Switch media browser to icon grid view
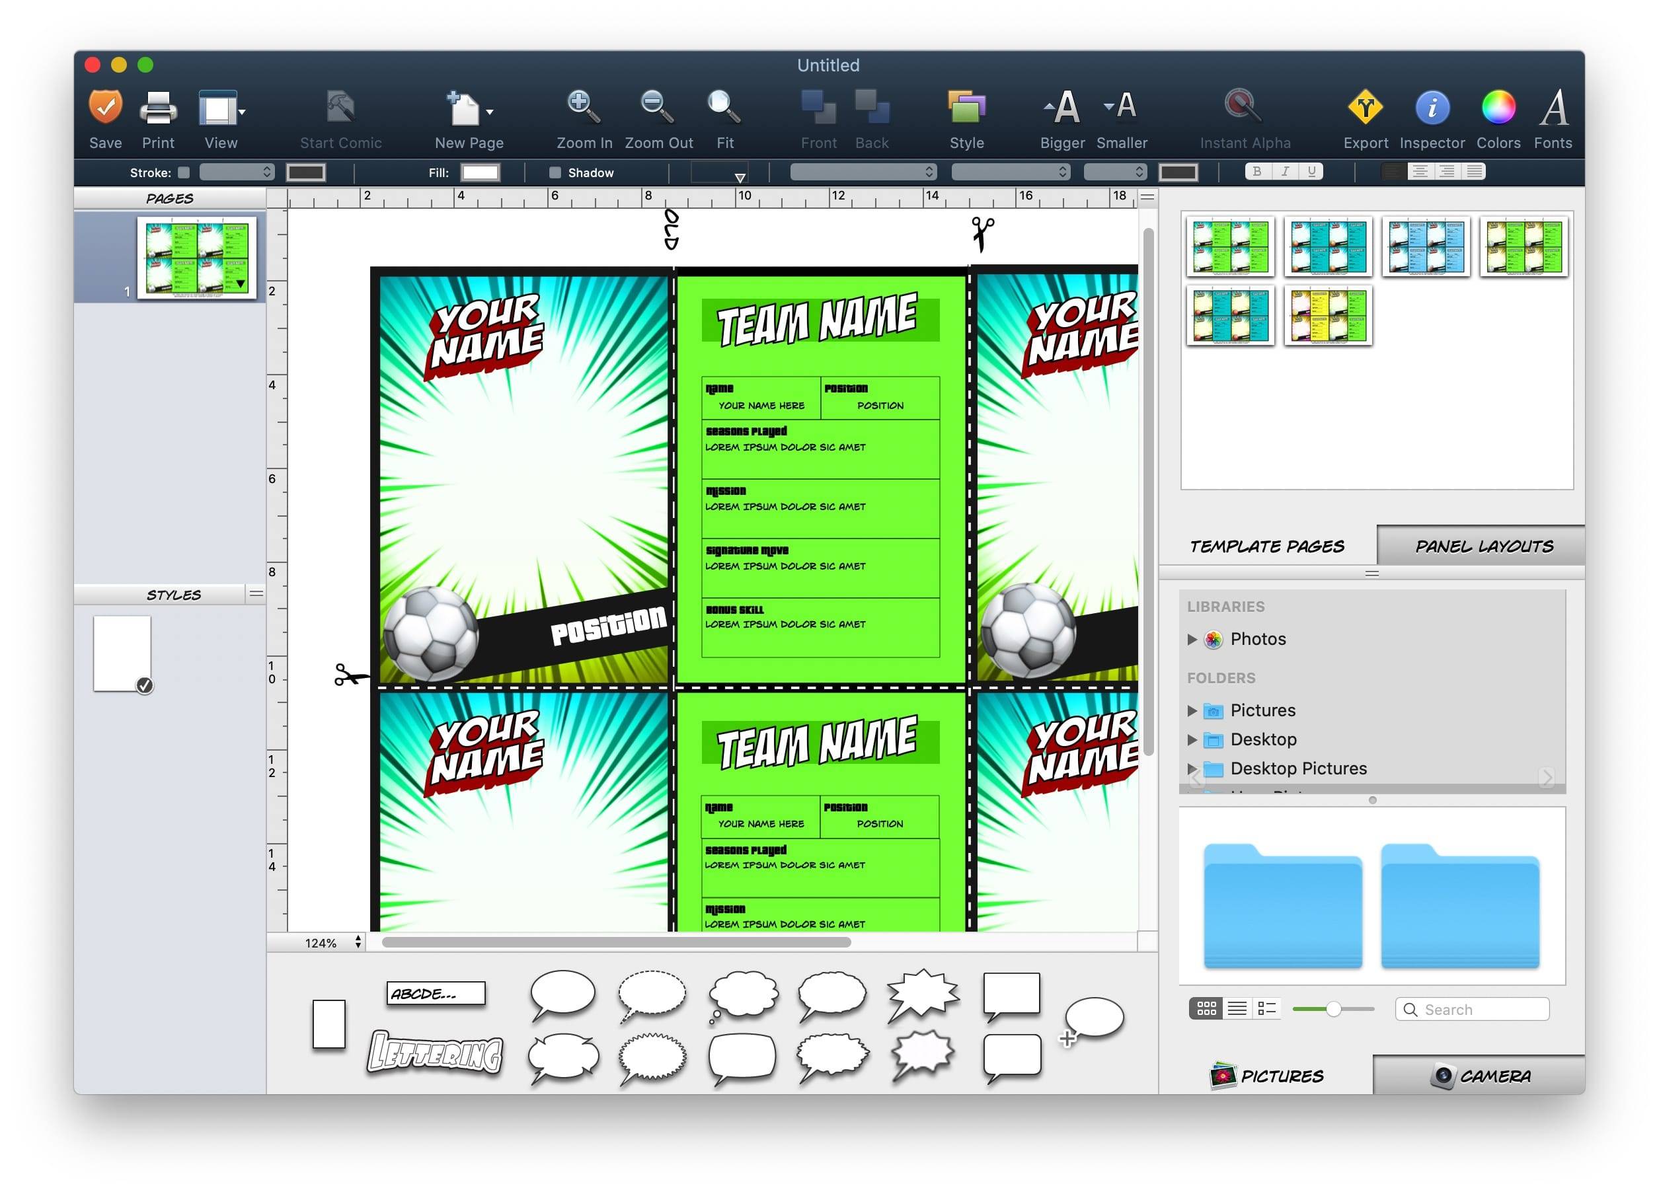The width and height of the screenshot is (1659, 1192). click(1206, 1009)
